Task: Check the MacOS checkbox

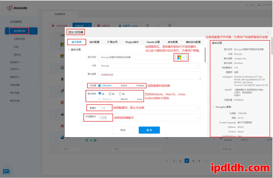Action: 118,99
